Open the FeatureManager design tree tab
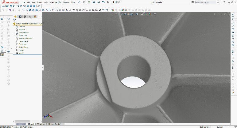The width and height of the screenshot is (237, 128). pos(15,17)
